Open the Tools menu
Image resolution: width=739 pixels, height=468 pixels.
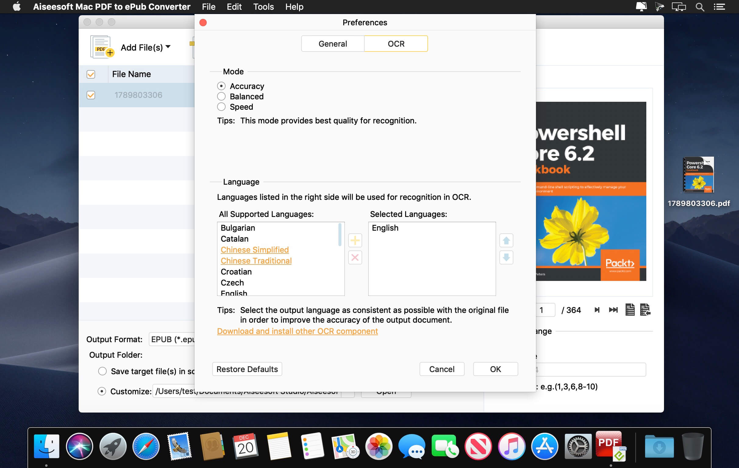(x=263, y=7)
